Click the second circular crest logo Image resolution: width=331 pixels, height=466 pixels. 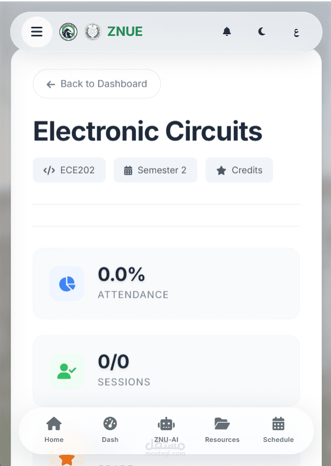[x=92, y=32]
